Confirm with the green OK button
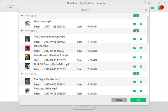Image resolution: width=168 pixels, height=112 pixels. pyautogui.click(x=138, y=100)
